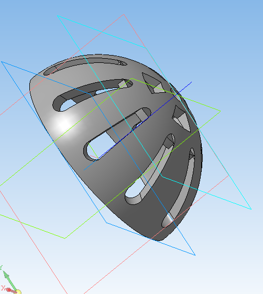Select the yellow origin sphere of triad

(x=18, y=291)
